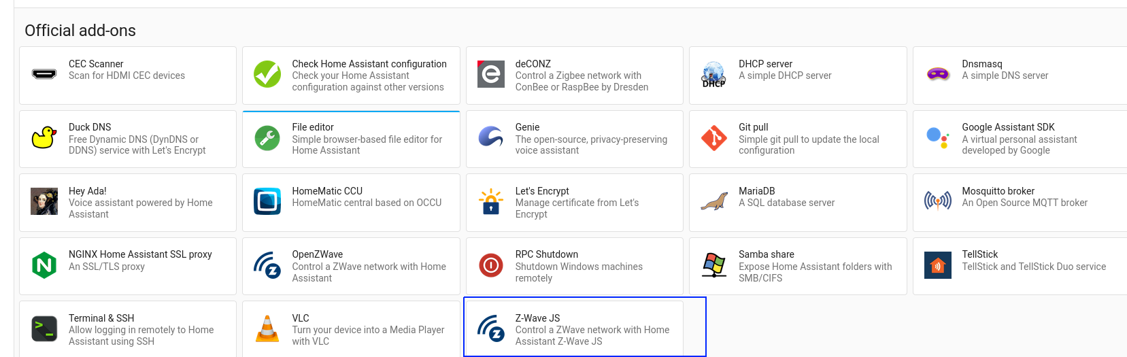This screenshot has height=357, width=1127.
Task: Click the Hey Ada! portrait icon
Action: coord(44,201)
